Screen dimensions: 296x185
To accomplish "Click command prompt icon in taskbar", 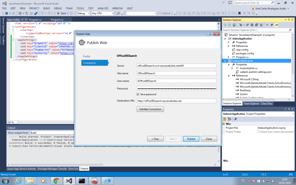I will (x=82, y=181).
